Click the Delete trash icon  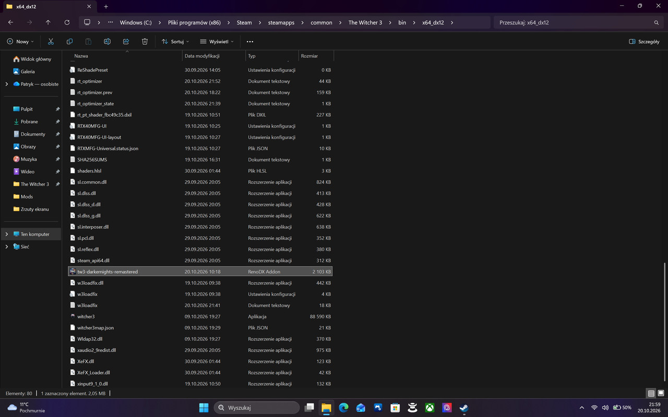[x=145, y=41]
